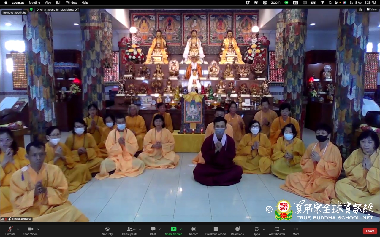
Task: Open the Participants panel
Action: (x=130, y=229)
